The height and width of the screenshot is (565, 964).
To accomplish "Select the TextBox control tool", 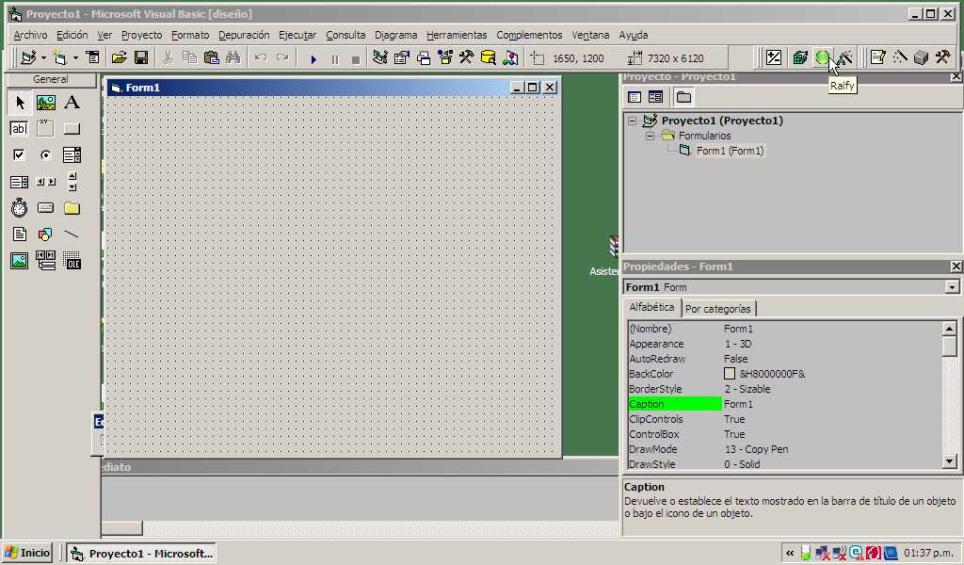I will [20, 128].
